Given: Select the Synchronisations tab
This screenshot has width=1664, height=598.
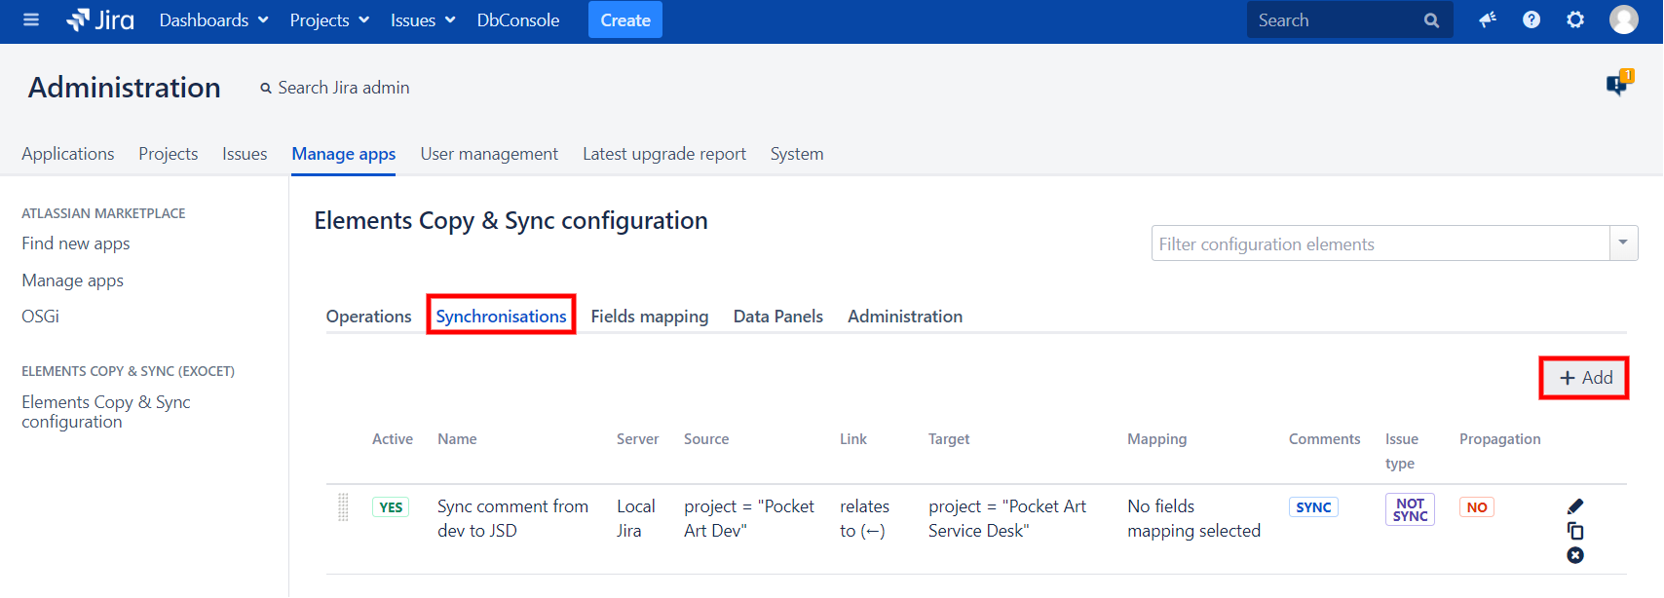Looking at the screenshot, I should (x=501, y=317).
